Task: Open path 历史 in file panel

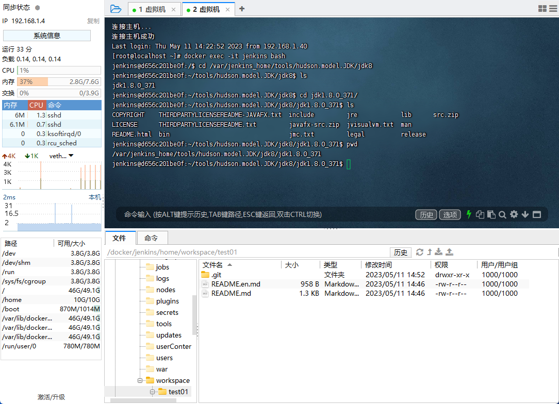Action: tap(400, 252)
